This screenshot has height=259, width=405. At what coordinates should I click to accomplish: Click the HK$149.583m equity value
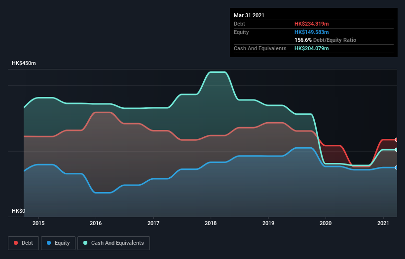pos(311,32)
